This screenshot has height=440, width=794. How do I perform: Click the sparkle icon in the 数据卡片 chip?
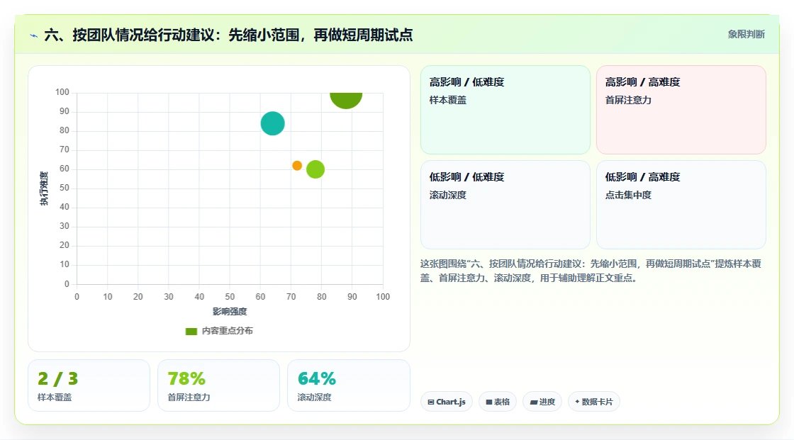click(x=577, y=402)
